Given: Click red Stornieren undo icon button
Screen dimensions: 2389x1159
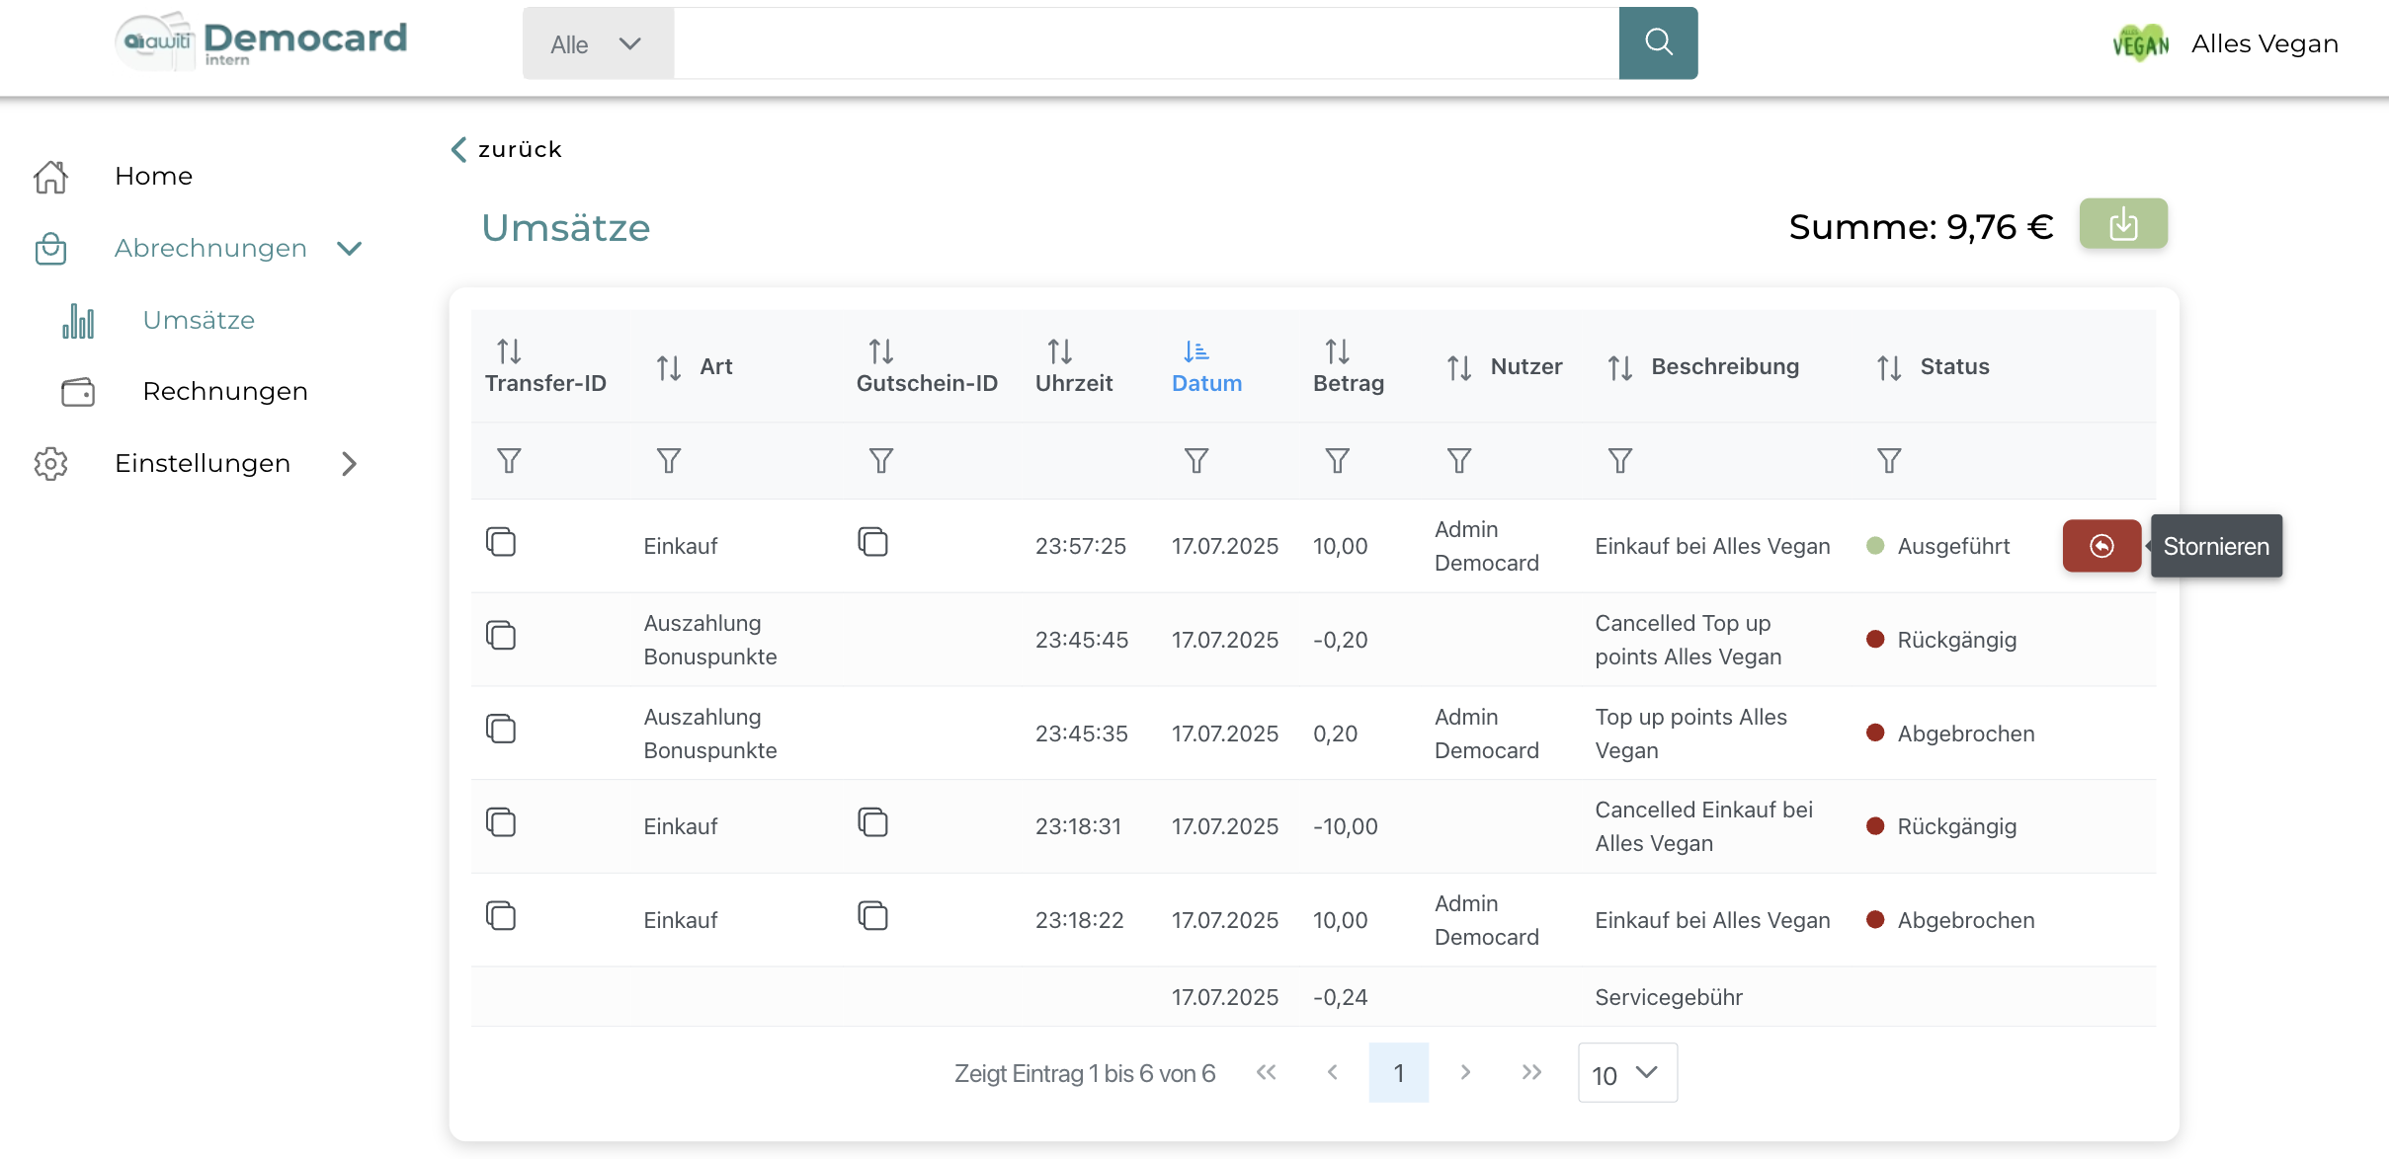Looking at the screenshot, I should [2101, 546].
